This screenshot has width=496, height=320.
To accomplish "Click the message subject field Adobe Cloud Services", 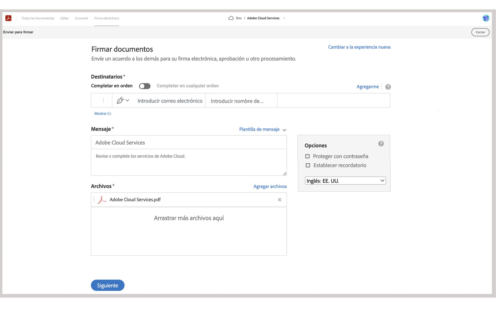I will click(x=189, y=142).
